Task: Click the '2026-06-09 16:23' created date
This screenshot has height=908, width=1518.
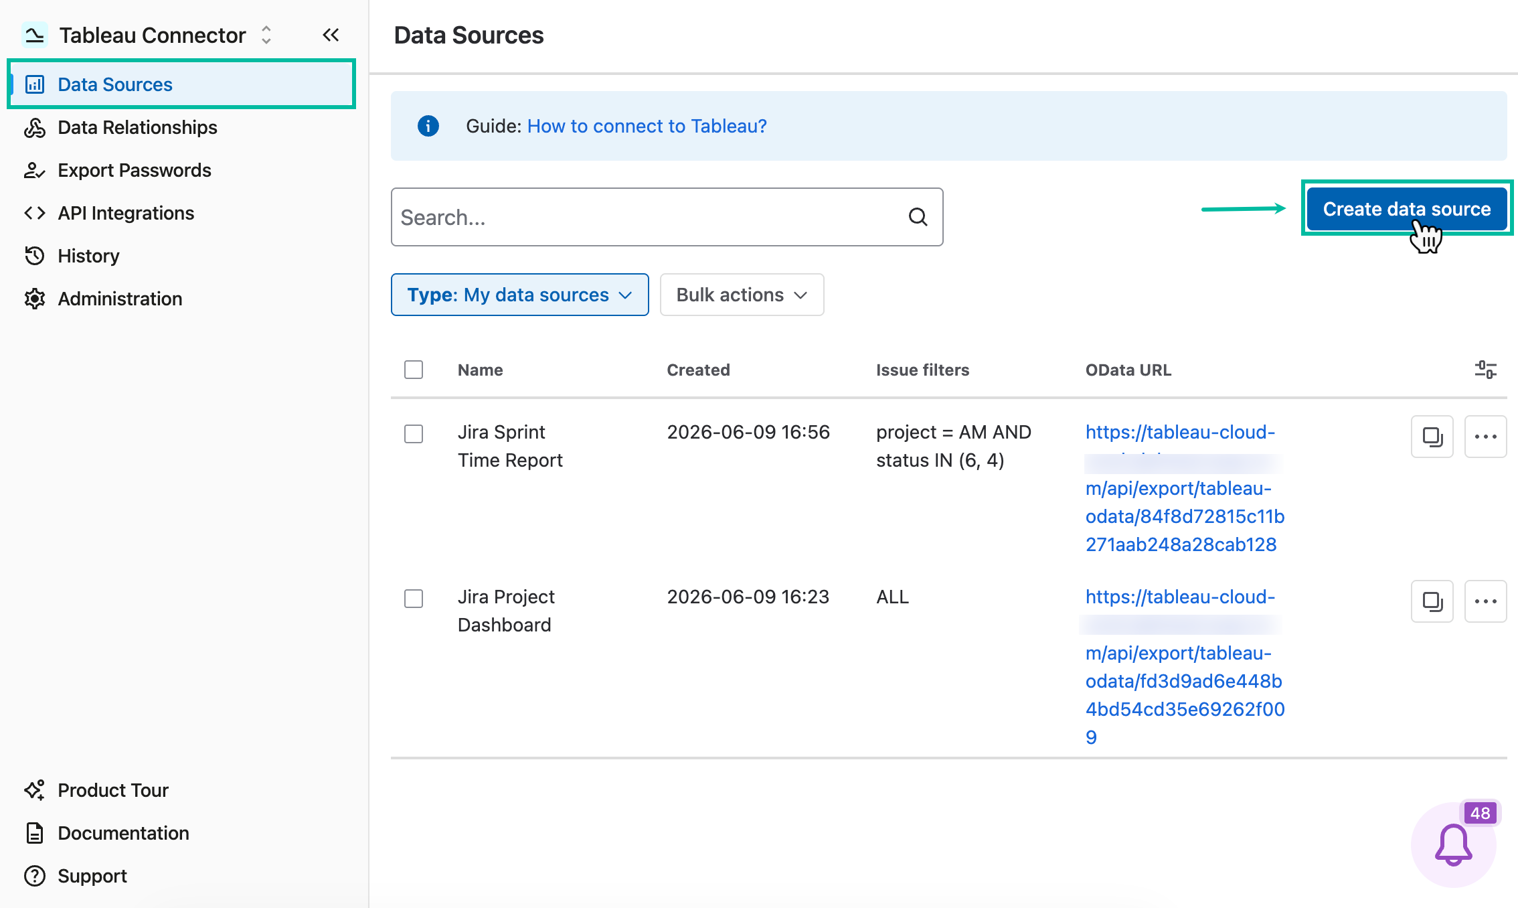Action: coord(748,597)
